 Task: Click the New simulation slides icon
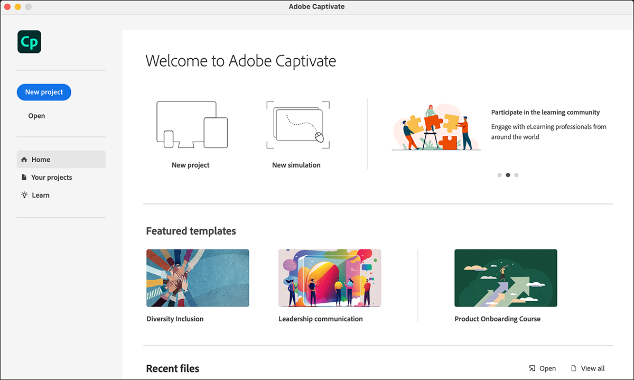click(x=296, y=125)
